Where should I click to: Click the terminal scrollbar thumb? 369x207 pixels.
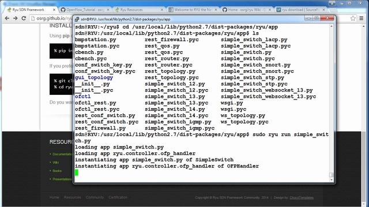tap(332, 175)
